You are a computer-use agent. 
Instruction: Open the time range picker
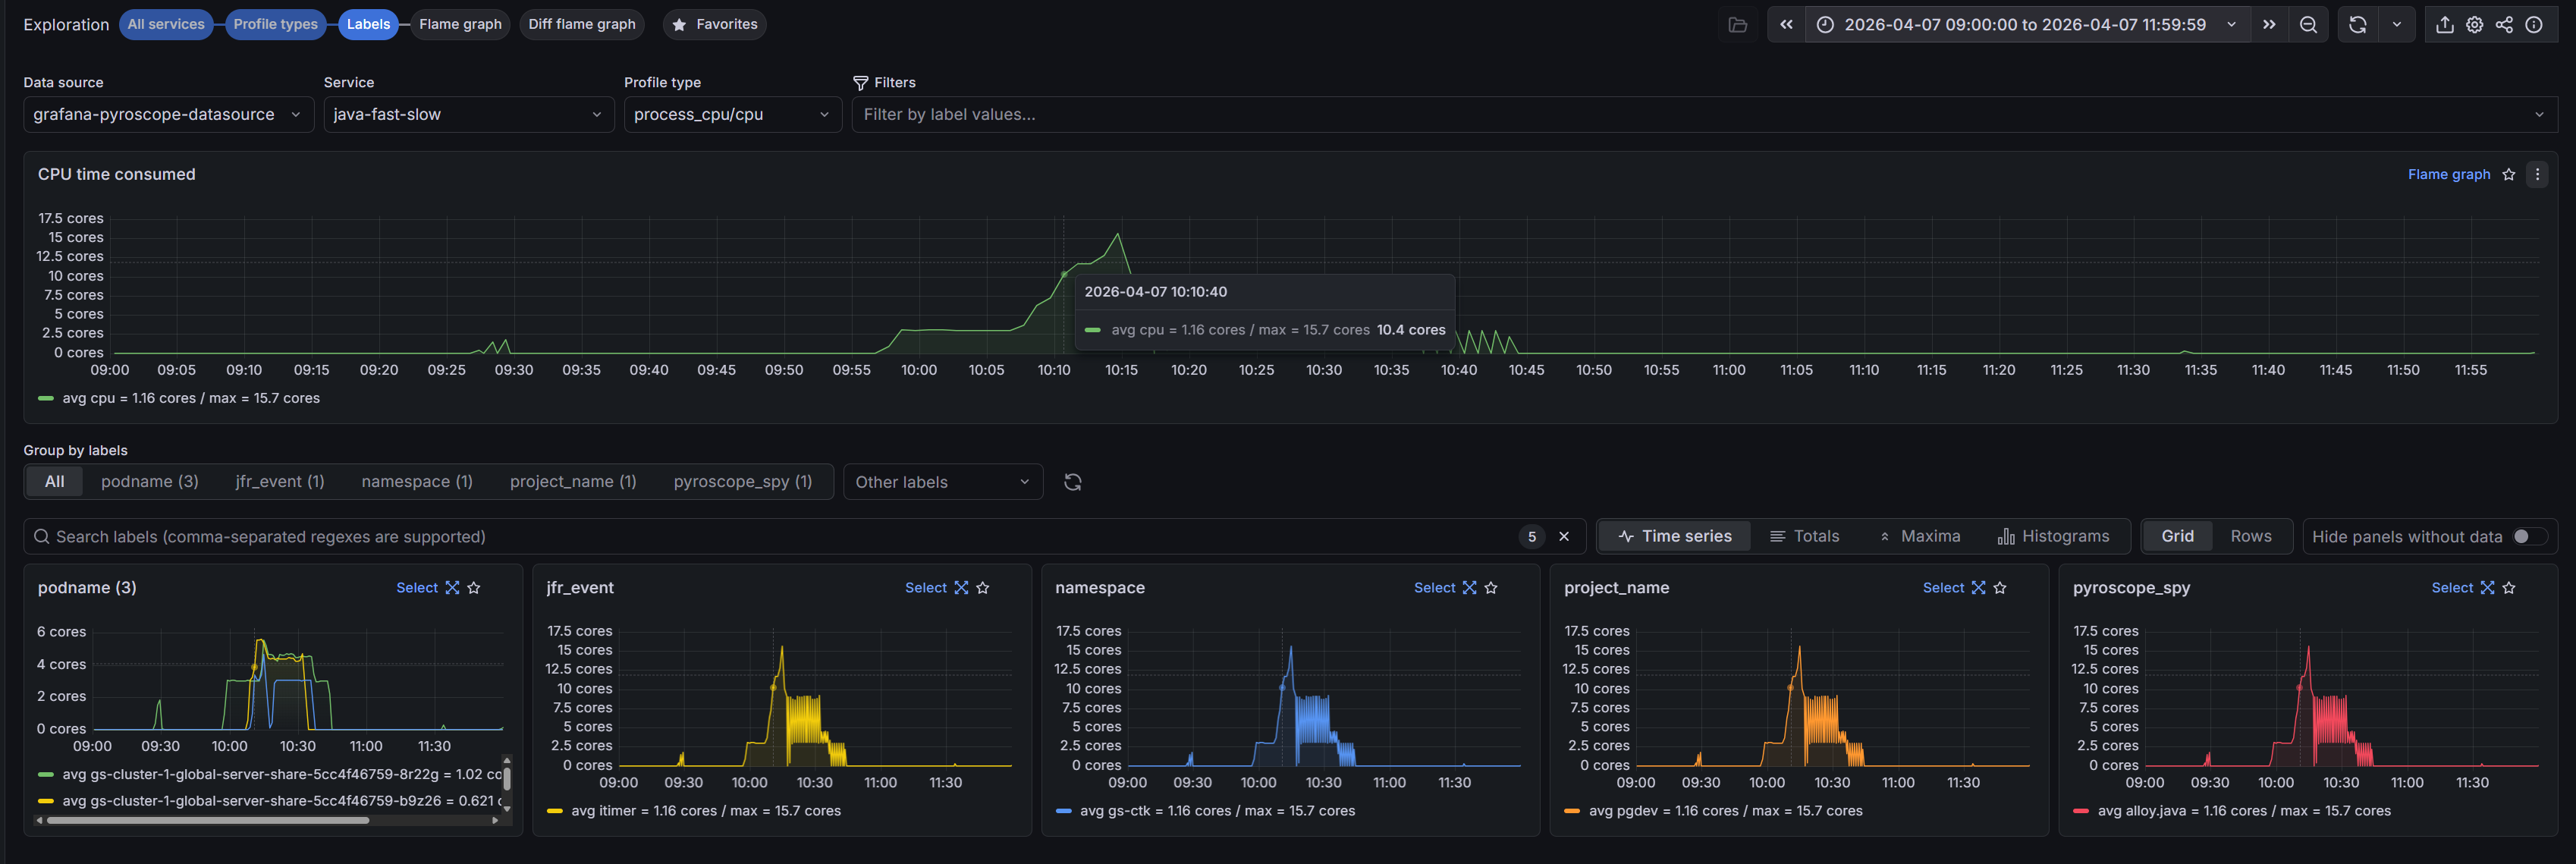click(x=2027, y=25)
